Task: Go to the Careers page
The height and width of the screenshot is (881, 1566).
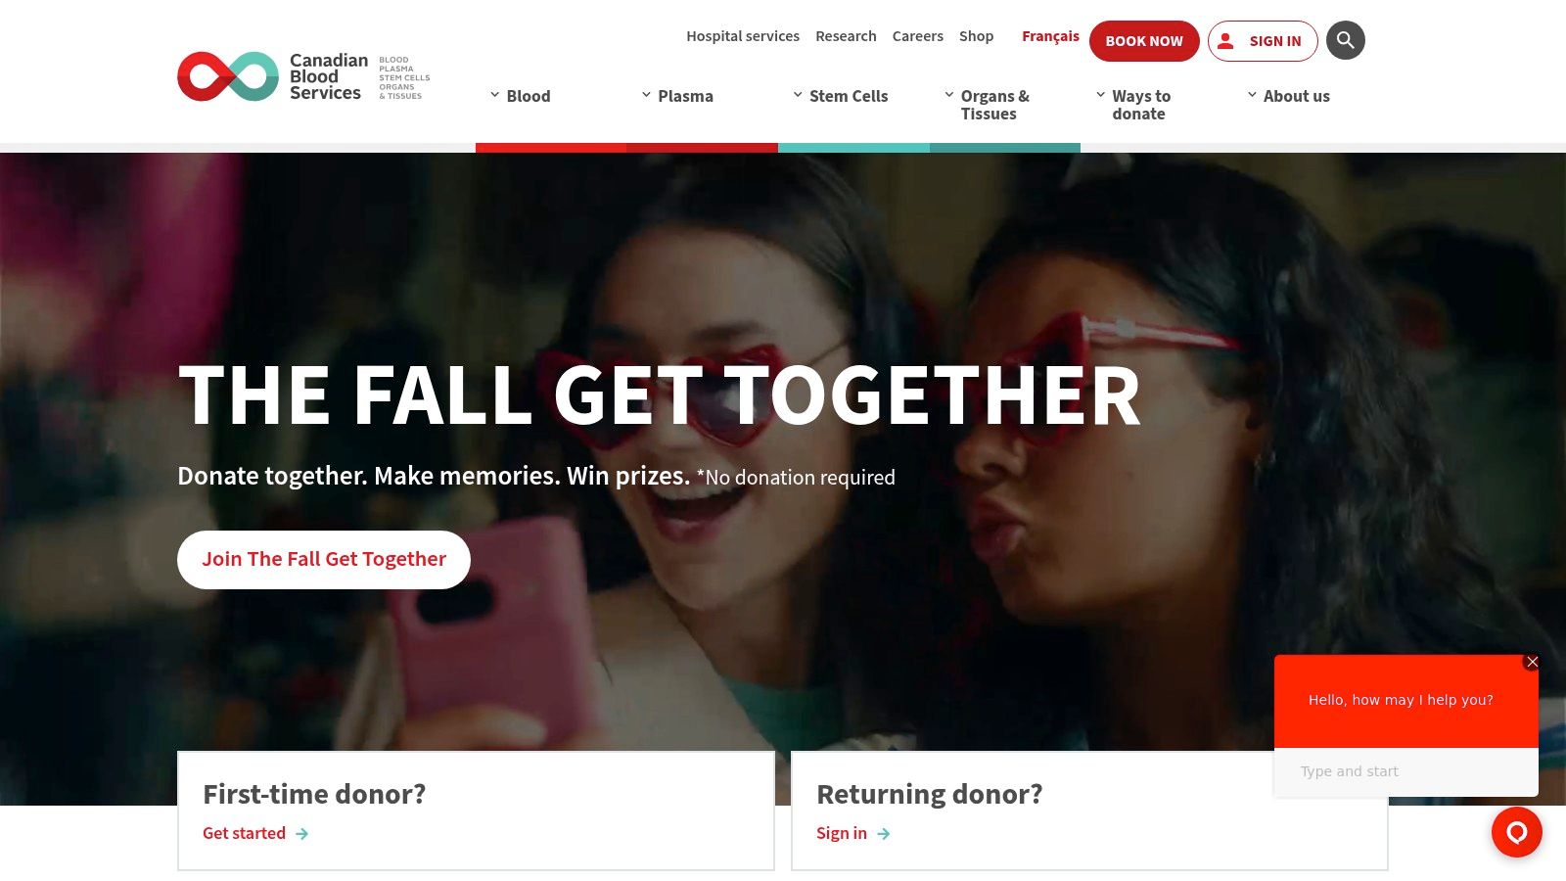Action: pyautogui.click(x=918, y=36)
